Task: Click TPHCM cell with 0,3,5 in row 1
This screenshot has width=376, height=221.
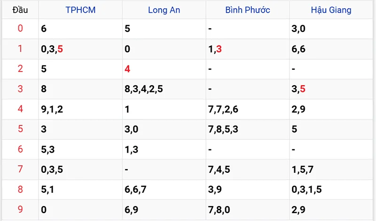Action: tap(80, 49)
